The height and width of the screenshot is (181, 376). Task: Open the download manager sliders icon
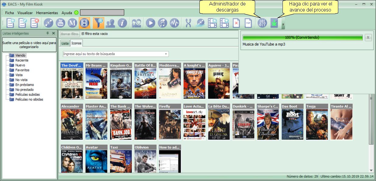(x=262, y=23)
